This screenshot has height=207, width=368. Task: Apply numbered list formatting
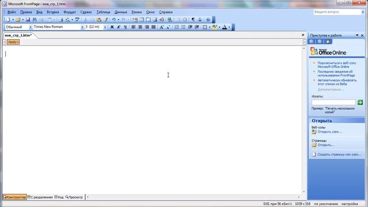[177, 27]
